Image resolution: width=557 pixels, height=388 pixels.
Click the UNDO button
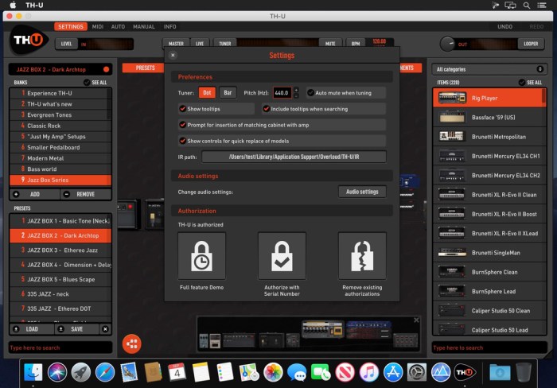504,26
